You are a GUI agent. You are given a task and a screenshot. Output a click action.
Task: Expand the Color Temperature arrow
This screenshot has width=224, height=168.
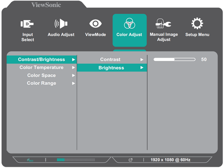pyautogui.click(x=73, y=68)
